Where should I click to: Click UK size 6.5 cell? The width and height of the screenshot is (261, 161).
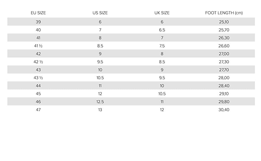pos(162,30)
